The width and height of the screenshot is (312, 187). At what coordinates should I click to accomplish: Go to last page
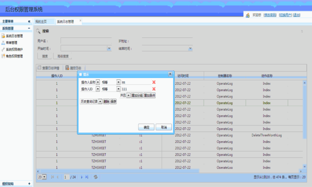click(x=87, y=177)
